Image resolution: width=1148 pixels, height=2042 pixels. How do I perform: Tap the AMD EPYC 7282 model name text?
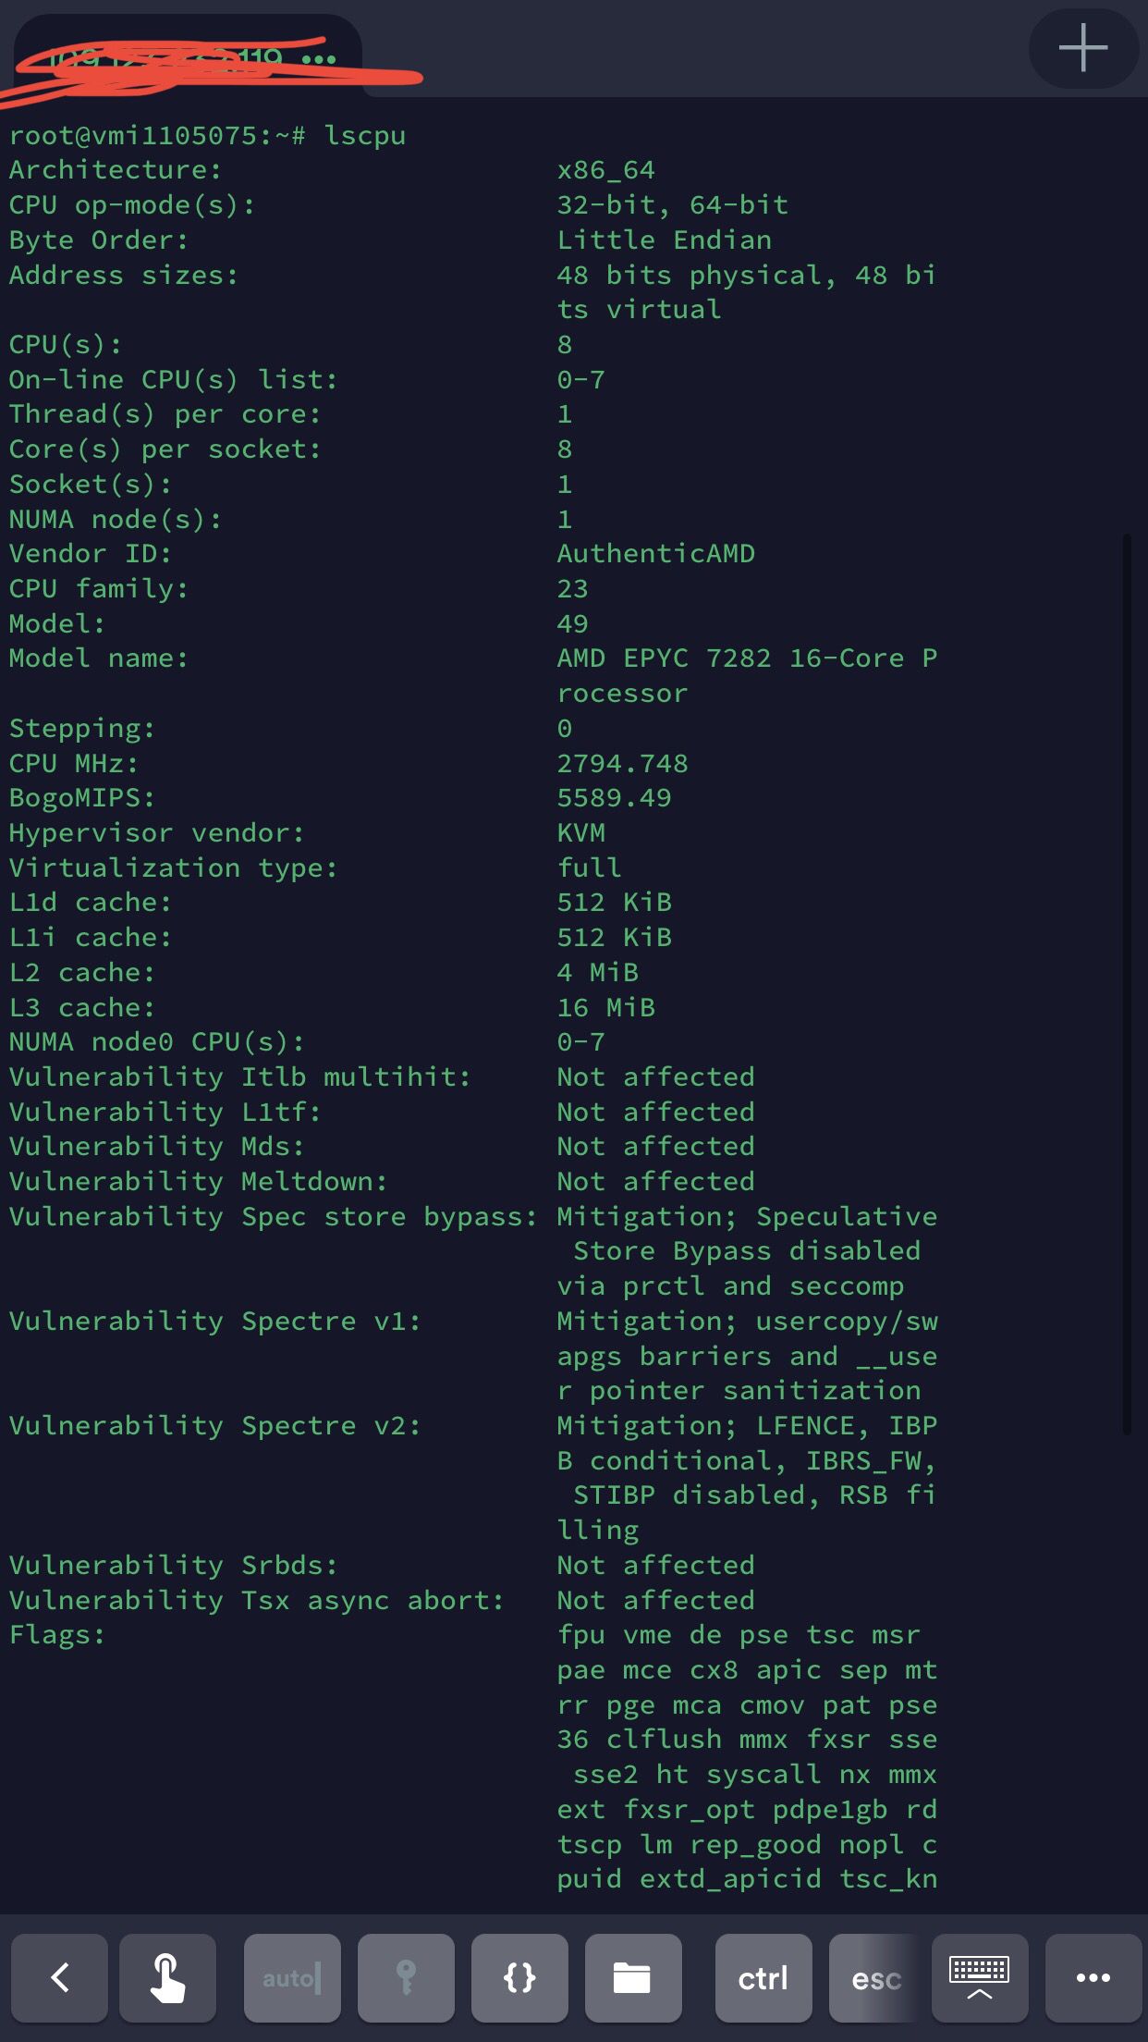tap(747, 658)
